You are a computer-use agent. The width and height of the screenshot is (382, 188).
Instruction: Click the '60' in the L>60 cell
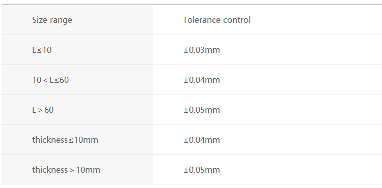(49, 110)
